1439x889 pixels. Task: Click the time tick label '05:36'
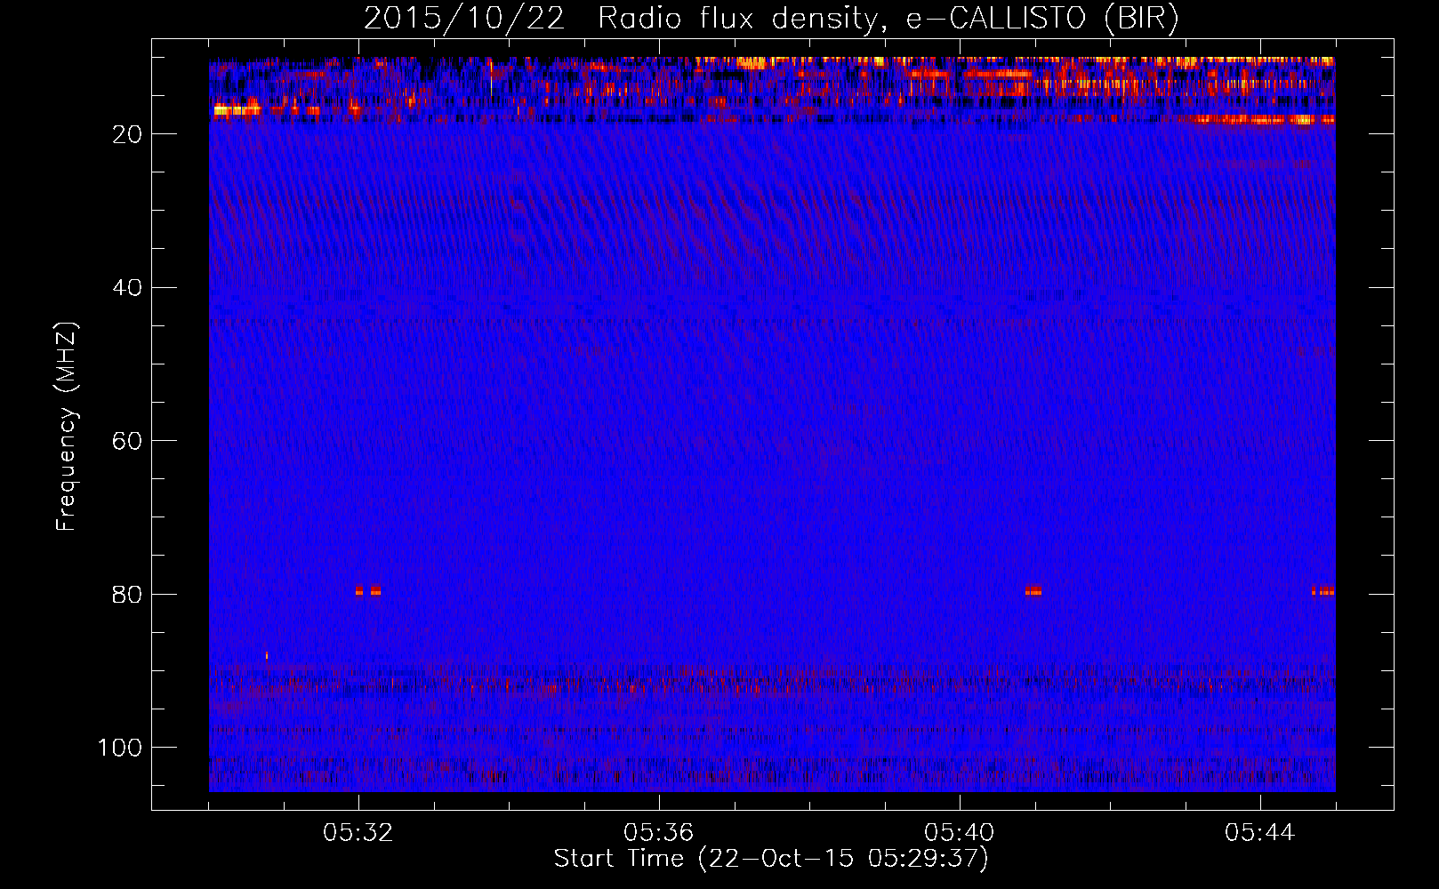point(659,833)
